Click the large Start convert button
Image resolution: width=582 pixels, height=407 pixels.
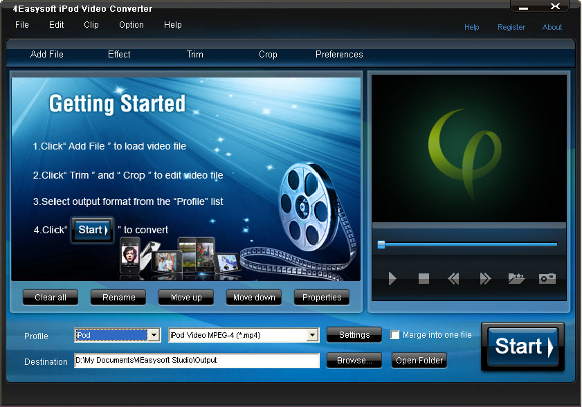[x=522, y=346]
